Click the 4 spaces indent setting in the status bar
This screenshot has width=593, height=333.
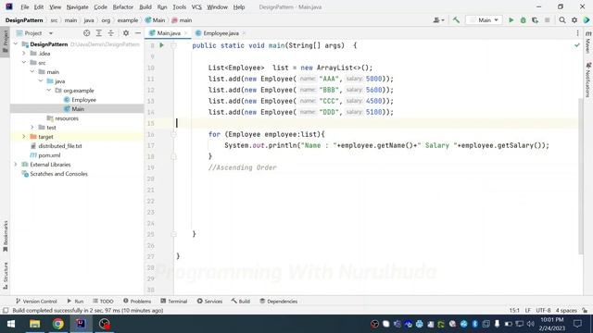click(566, 311)
